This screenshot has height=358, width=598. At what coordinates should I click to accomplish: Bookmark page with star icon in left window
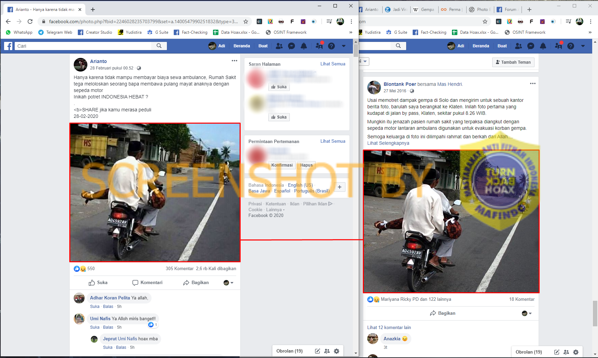246,21
